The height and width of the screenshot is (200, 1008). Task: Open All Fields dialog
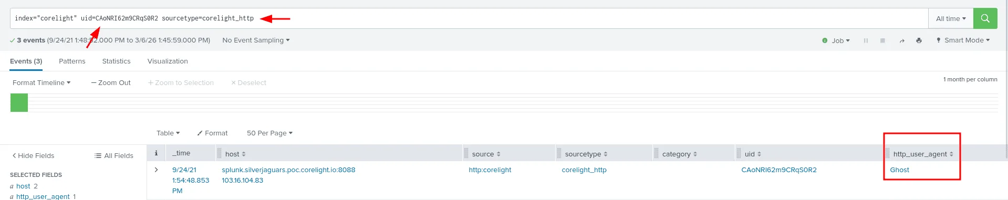[114, 156]
